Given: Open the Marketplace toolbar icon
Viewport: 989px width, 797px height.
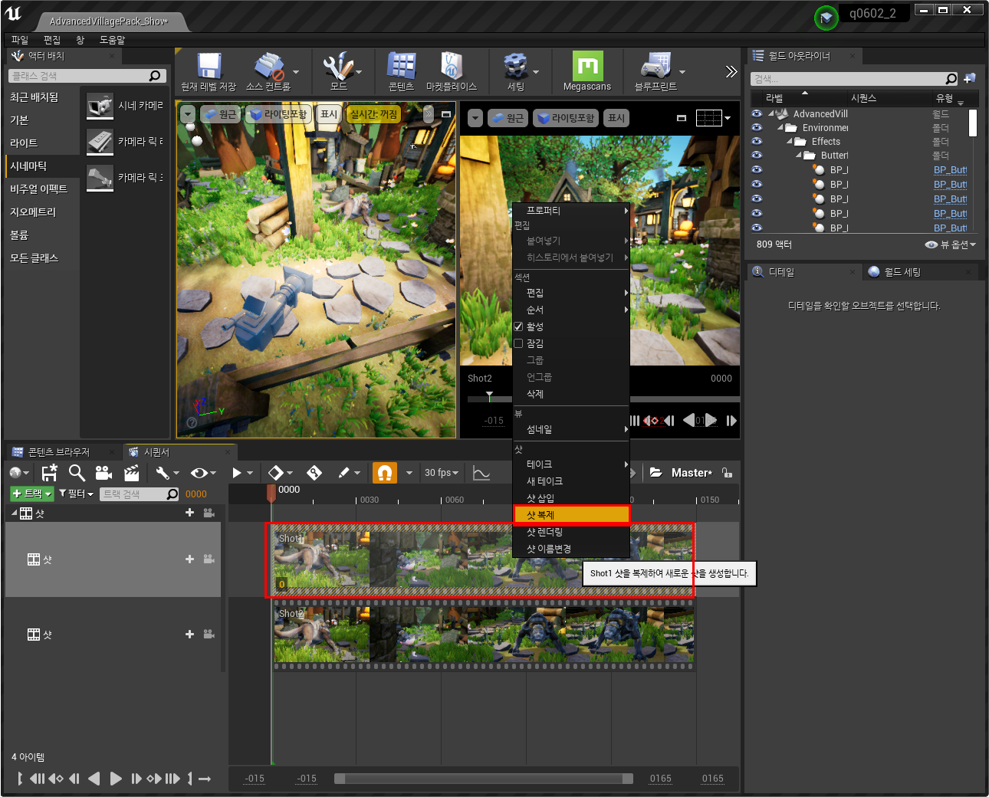Looking at the screenshot, I should pyautogui.click(x=451, y=67).
